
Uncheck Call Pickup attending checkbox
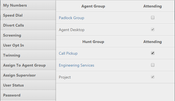(x=153, y=53)
